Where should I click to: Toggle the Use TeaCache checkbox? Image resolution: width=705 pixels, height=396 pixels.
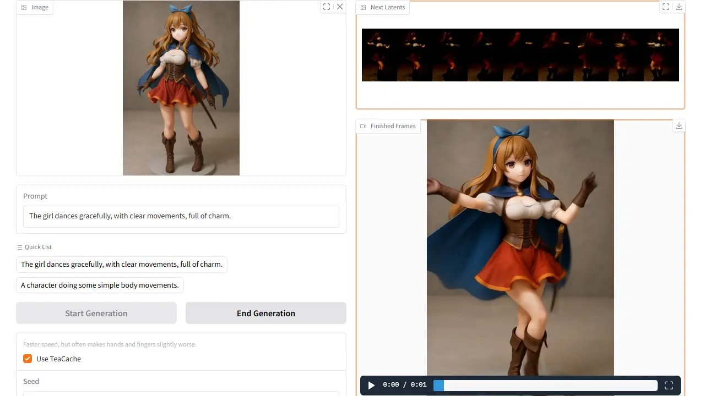(x=28, y=359)
